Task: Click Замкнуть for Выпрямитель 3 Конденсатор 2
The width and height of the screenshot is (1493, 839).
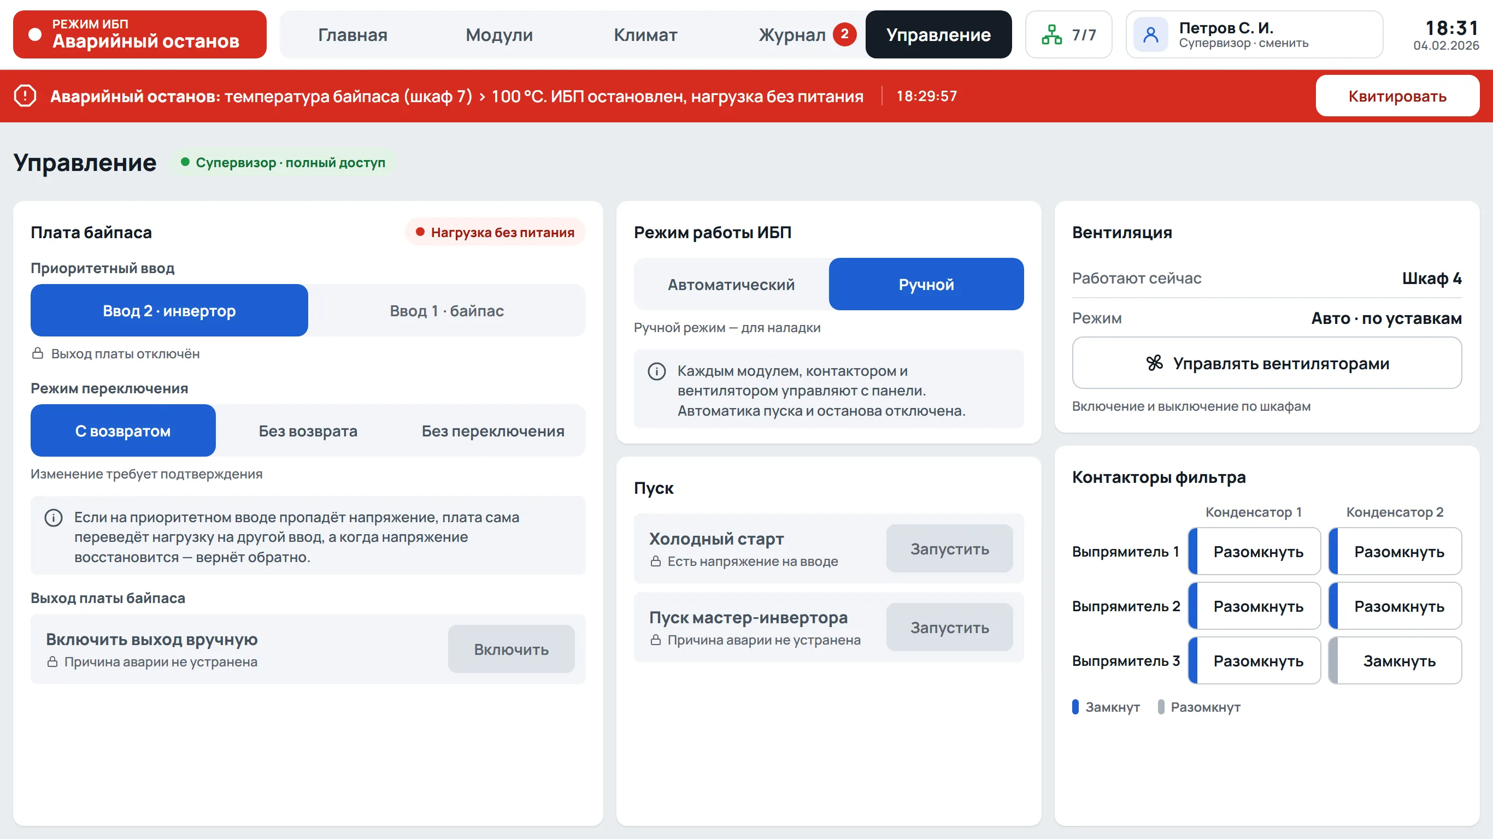Action: [1395, 660]
